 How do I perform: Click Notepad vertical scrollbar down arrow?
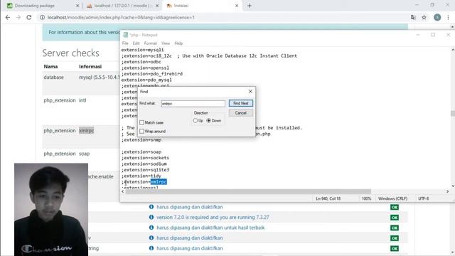453,186
